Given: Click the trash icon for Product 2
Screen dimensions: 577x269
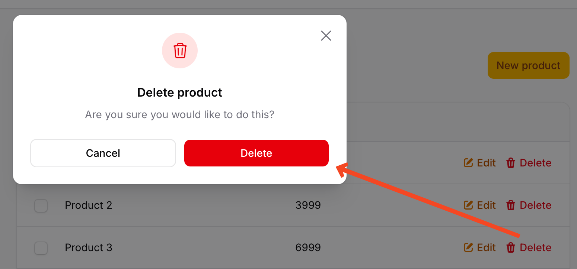Looking at the screenshot, I should pos(511,205).
